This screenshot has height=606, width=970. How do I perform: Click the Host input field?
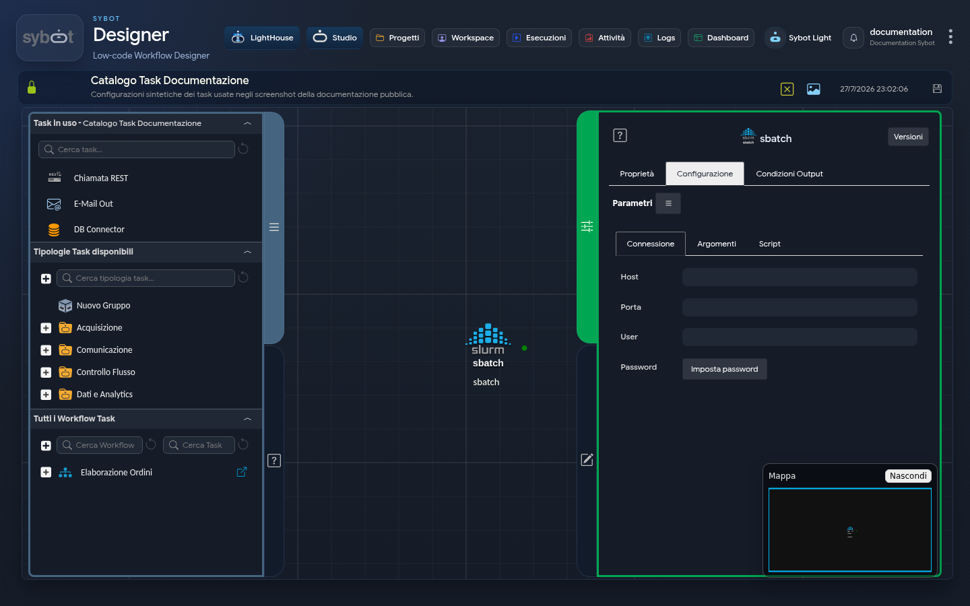[x=800, y=277]
